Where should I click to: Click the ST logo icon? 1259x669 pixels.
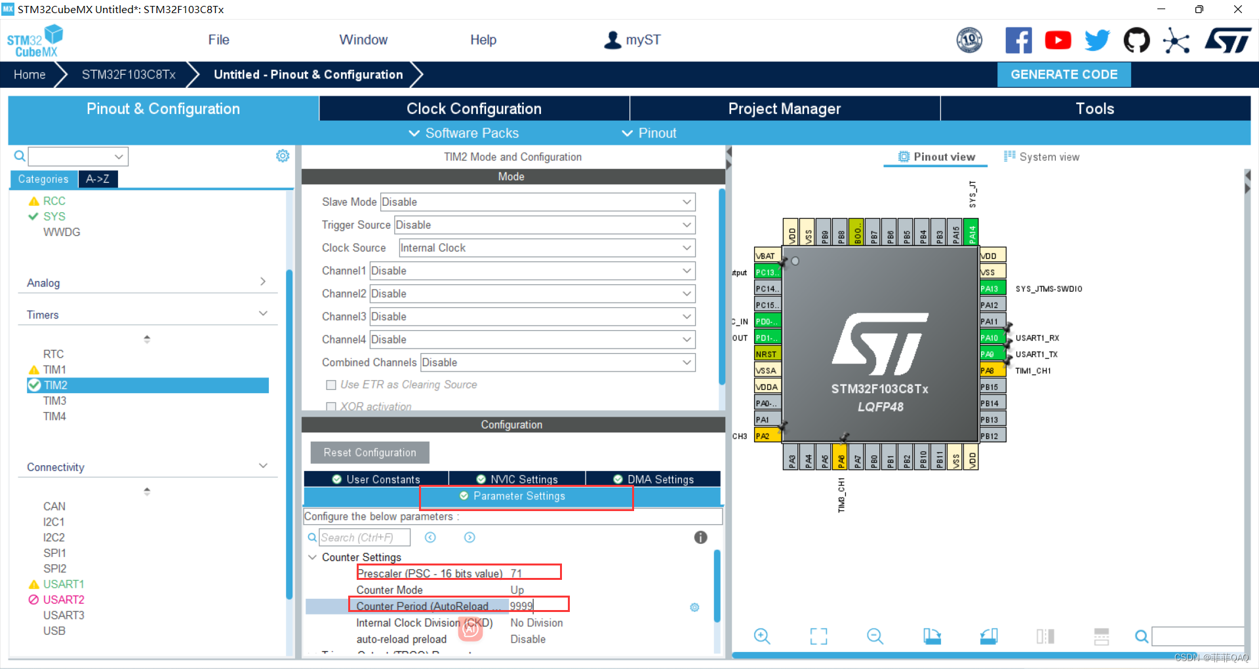(1228, 41)
